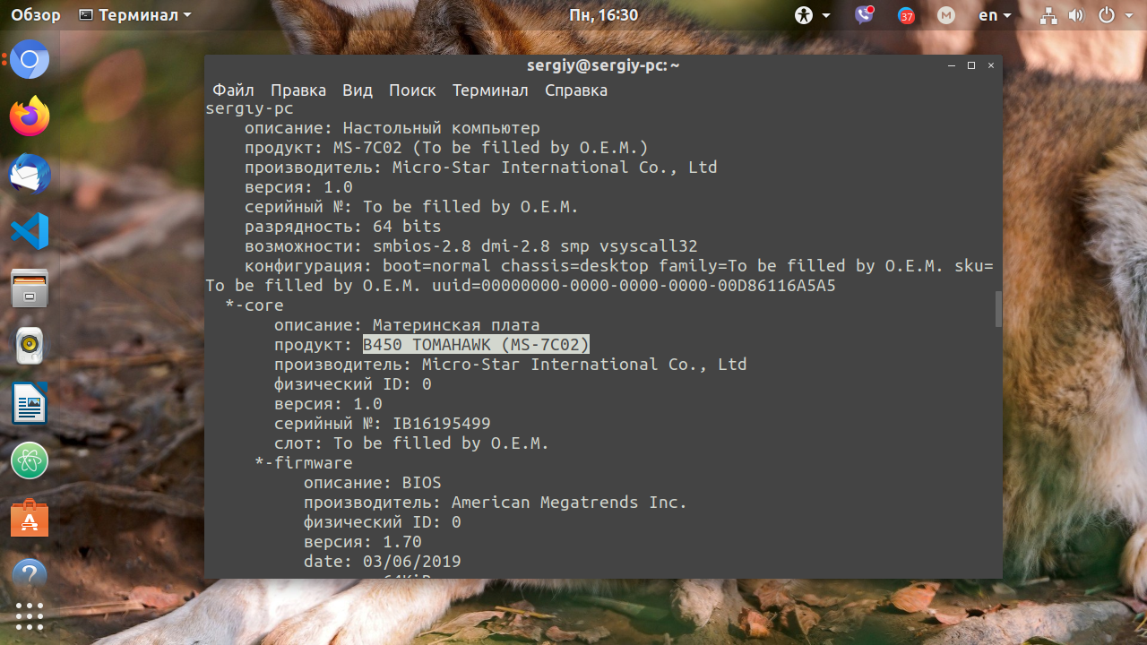
Task: Click the line 'разрядность: 64 bits'
Action: coord(343,227)
